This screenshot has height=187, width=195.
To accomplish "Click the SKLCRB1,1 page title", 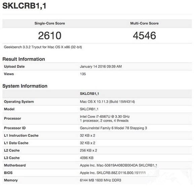I will (x=24, y=6).
